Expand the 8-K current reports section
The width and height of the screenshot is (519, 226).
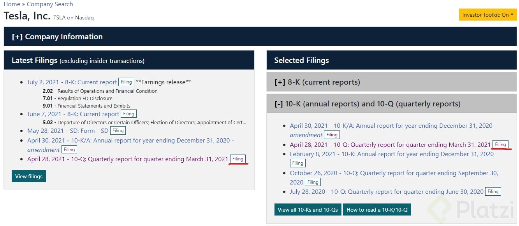click(317, 82)
